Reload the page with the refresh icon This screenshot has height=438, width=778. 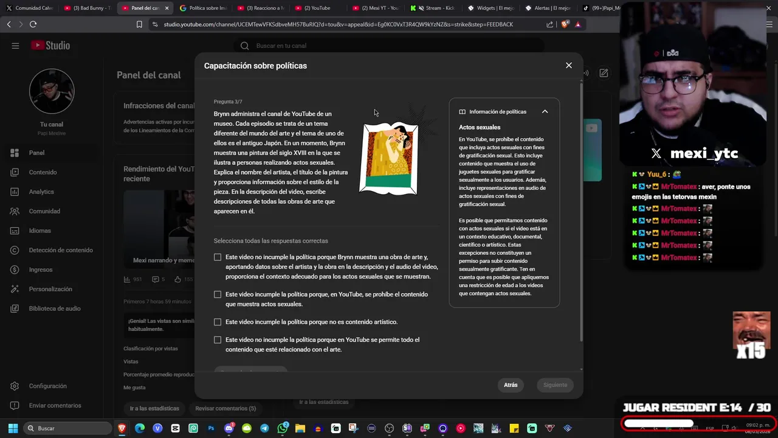(x=33, y=24)
